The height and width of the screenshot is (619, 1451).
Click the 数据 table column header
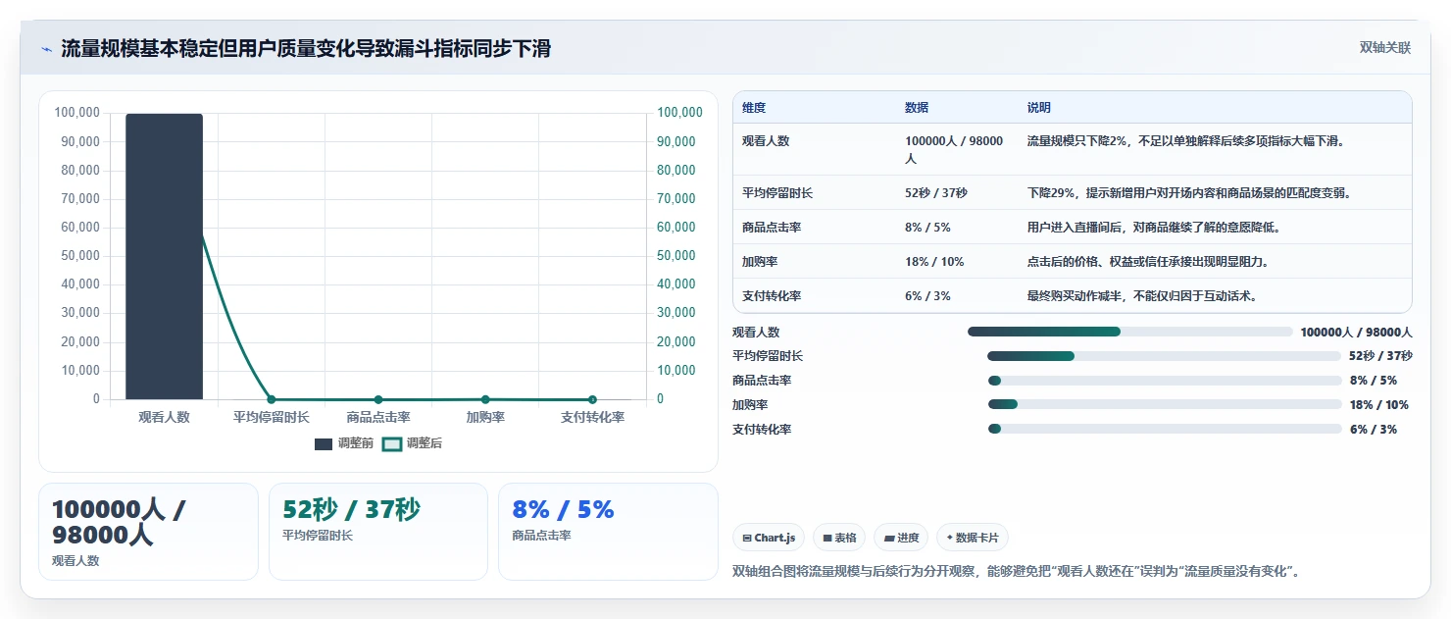[917, 108]
